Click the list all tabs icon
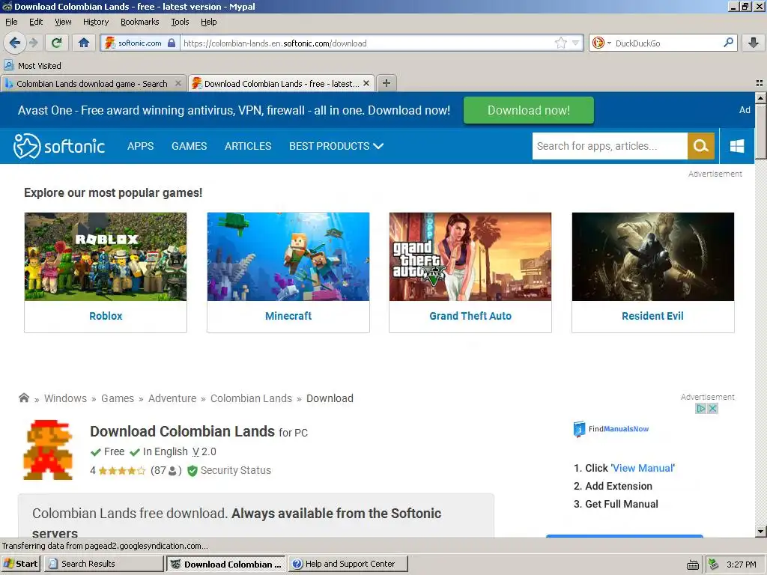767x575 pixels. pyautogui.click(x=760, y=83)
